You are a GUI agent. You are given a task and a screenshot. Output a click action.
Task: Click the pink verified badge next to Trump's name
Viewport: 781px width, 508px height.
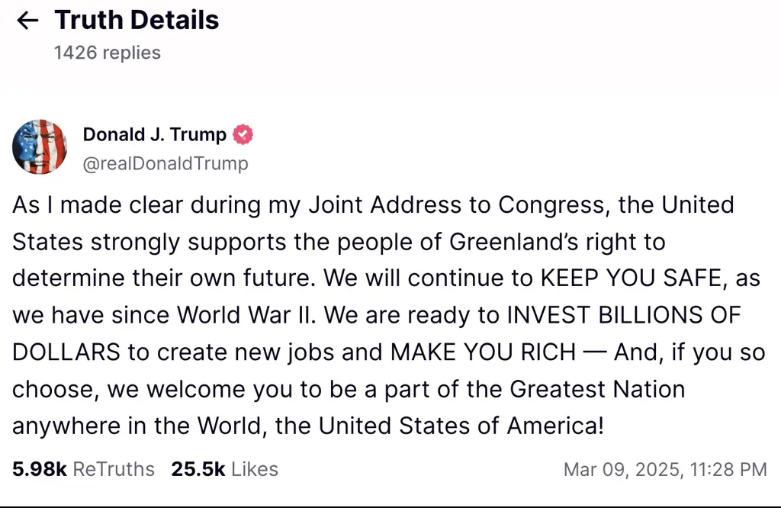pos(242,134)
